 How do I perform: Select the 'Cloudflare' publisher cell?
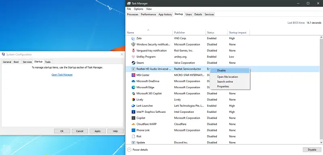[180, 124]
